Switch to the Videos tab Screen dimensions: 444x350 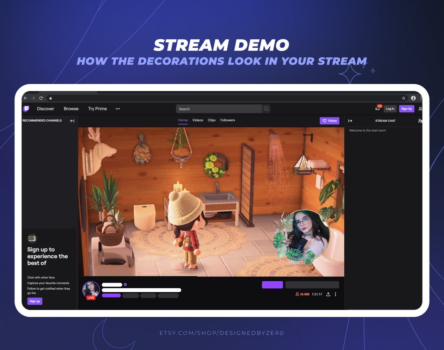point(197,120)
